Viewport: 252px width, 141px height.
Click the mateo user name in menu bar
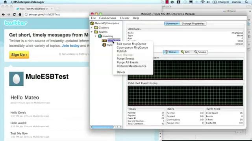[236, 2]
